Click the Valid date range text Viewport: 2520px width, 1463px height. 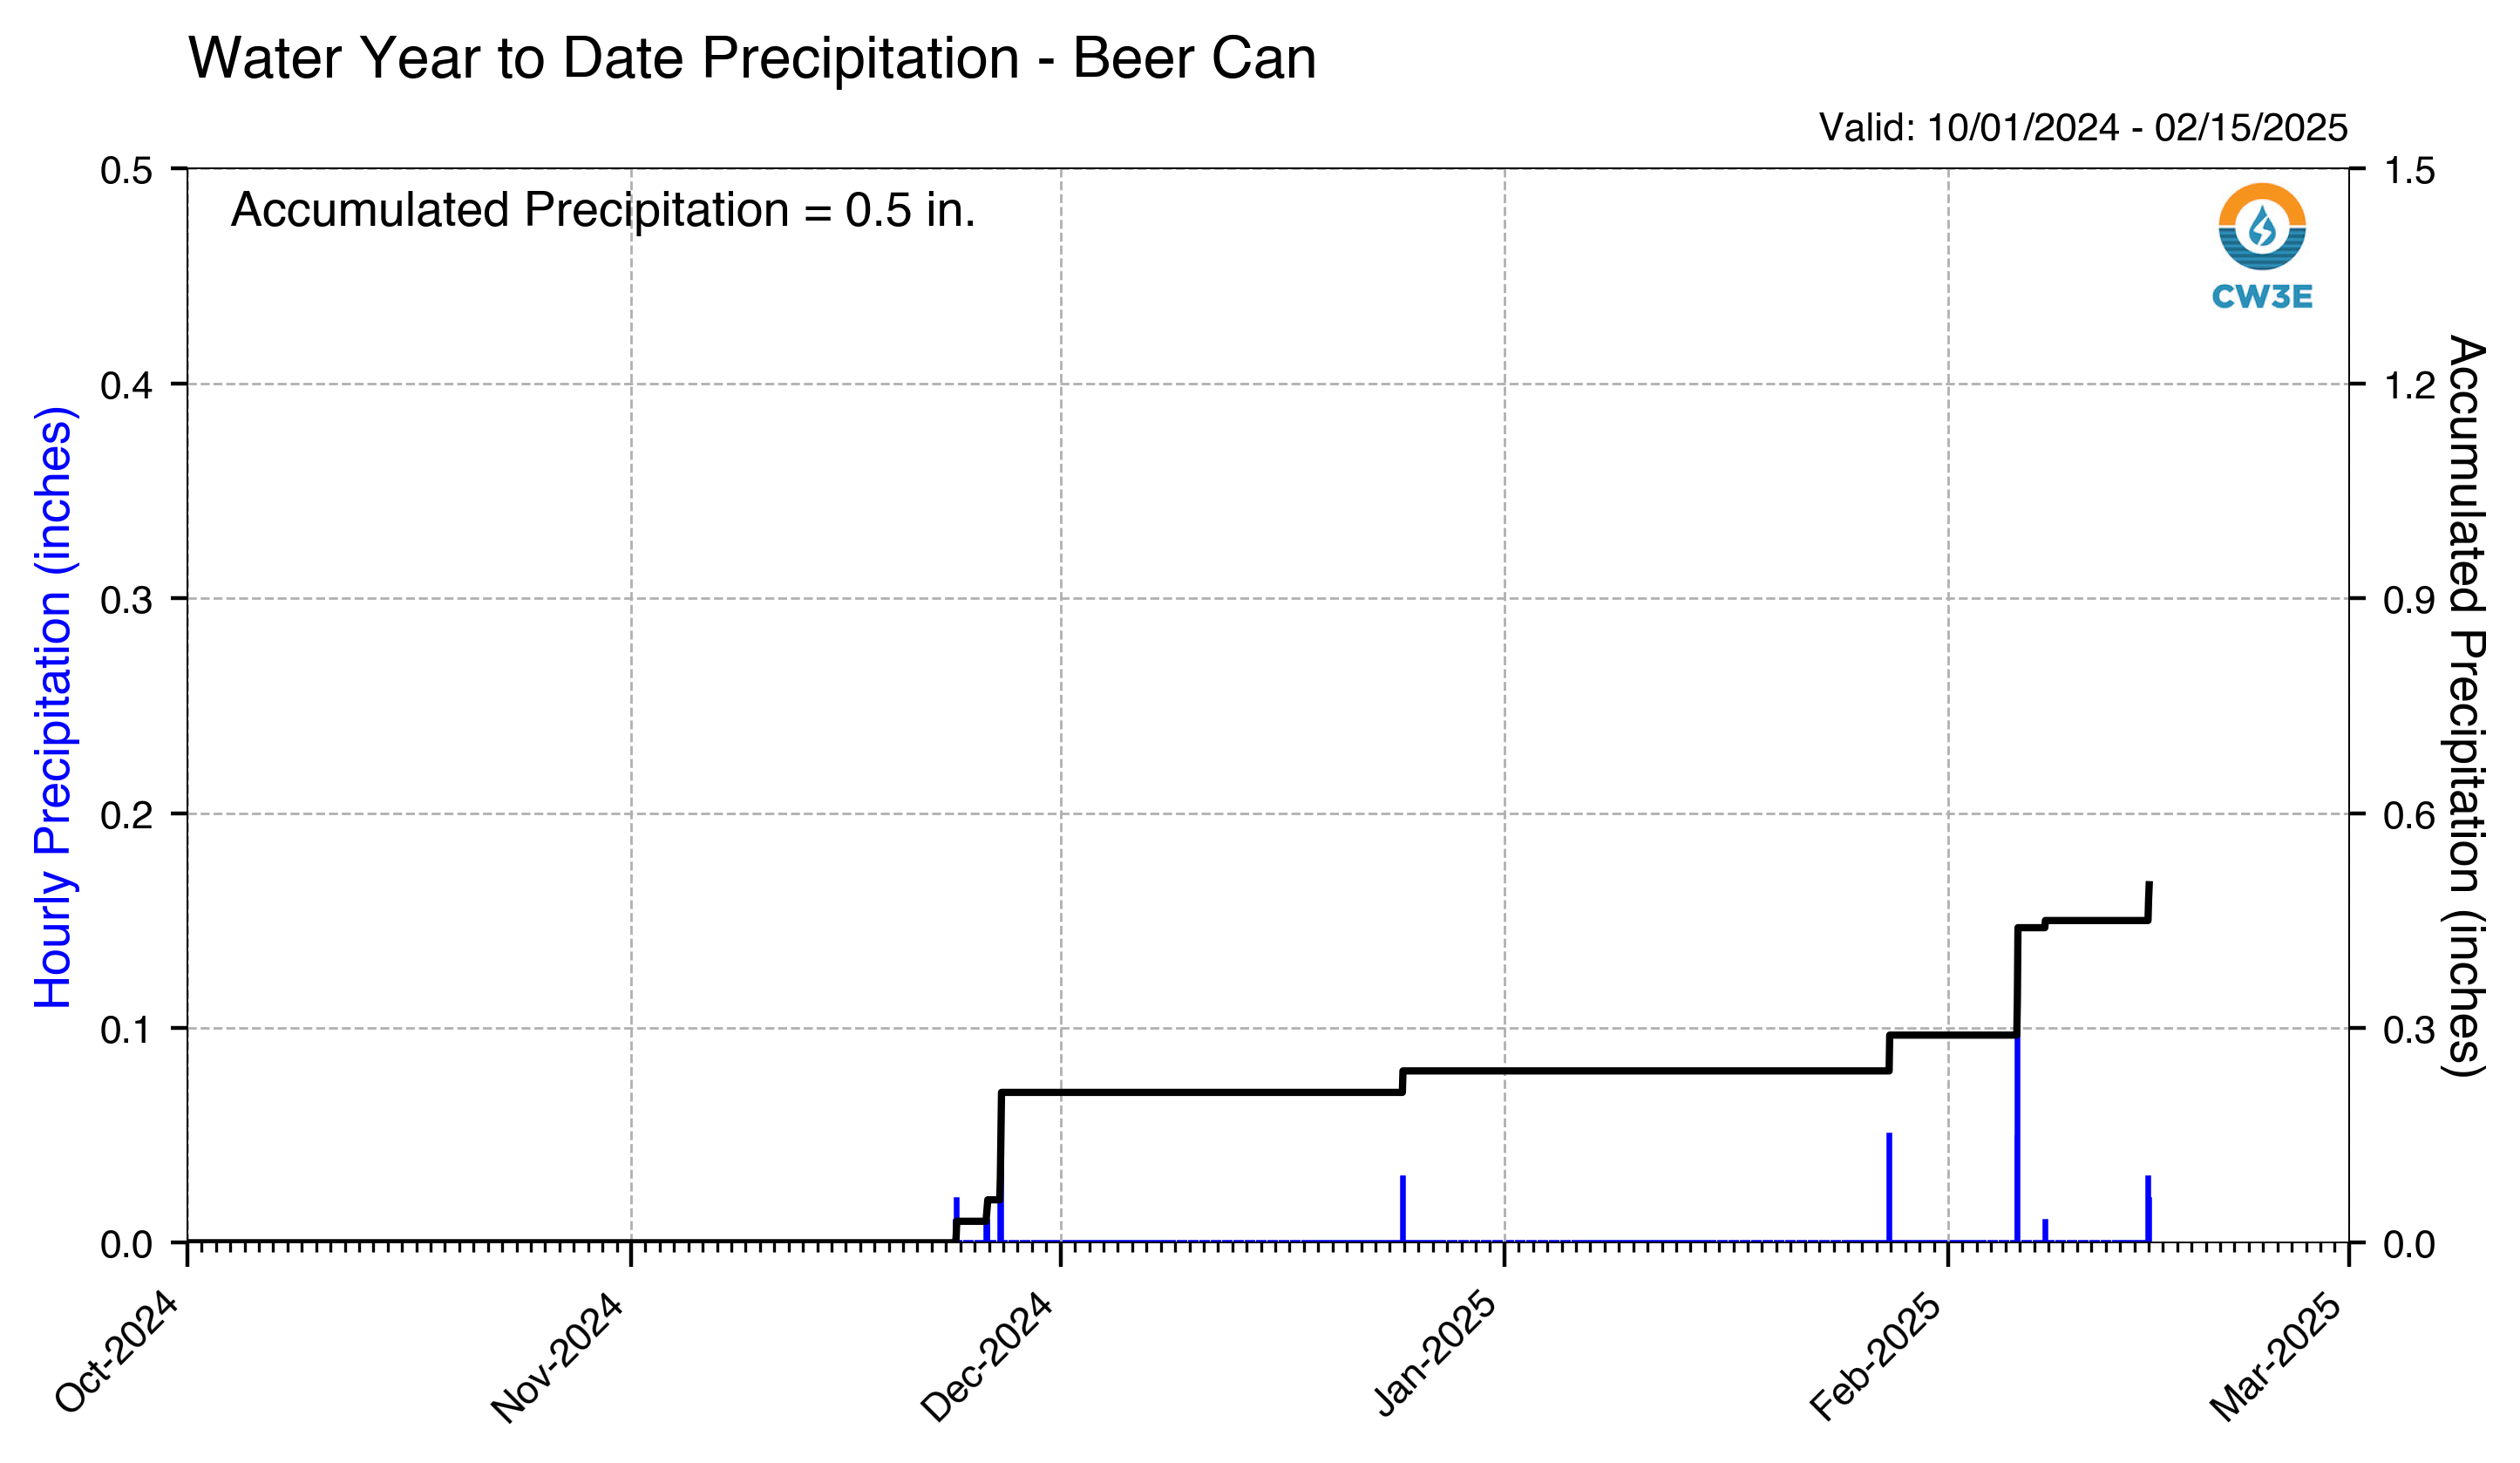[2083, 128]
